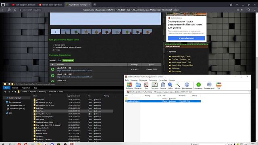Expand Explorer recent locations dropdown arrow

click(x=12, y=92)
